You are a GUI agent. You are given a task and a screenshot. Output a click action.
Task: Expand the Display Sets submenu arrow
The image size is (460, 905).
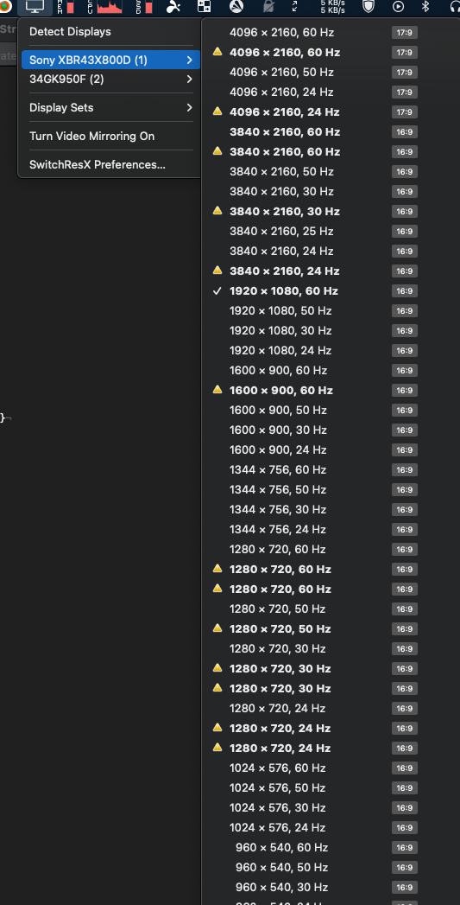[x=189, y=107]
